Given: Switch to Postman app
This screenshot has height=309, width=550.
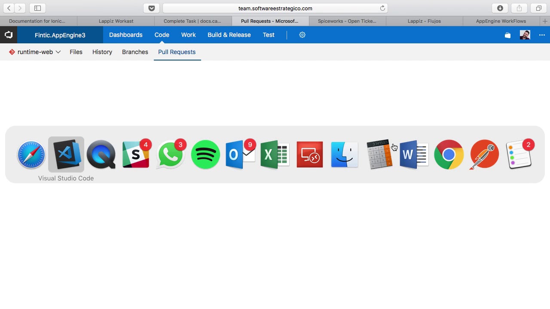Looking at the screenshot, I should point(484,154).
